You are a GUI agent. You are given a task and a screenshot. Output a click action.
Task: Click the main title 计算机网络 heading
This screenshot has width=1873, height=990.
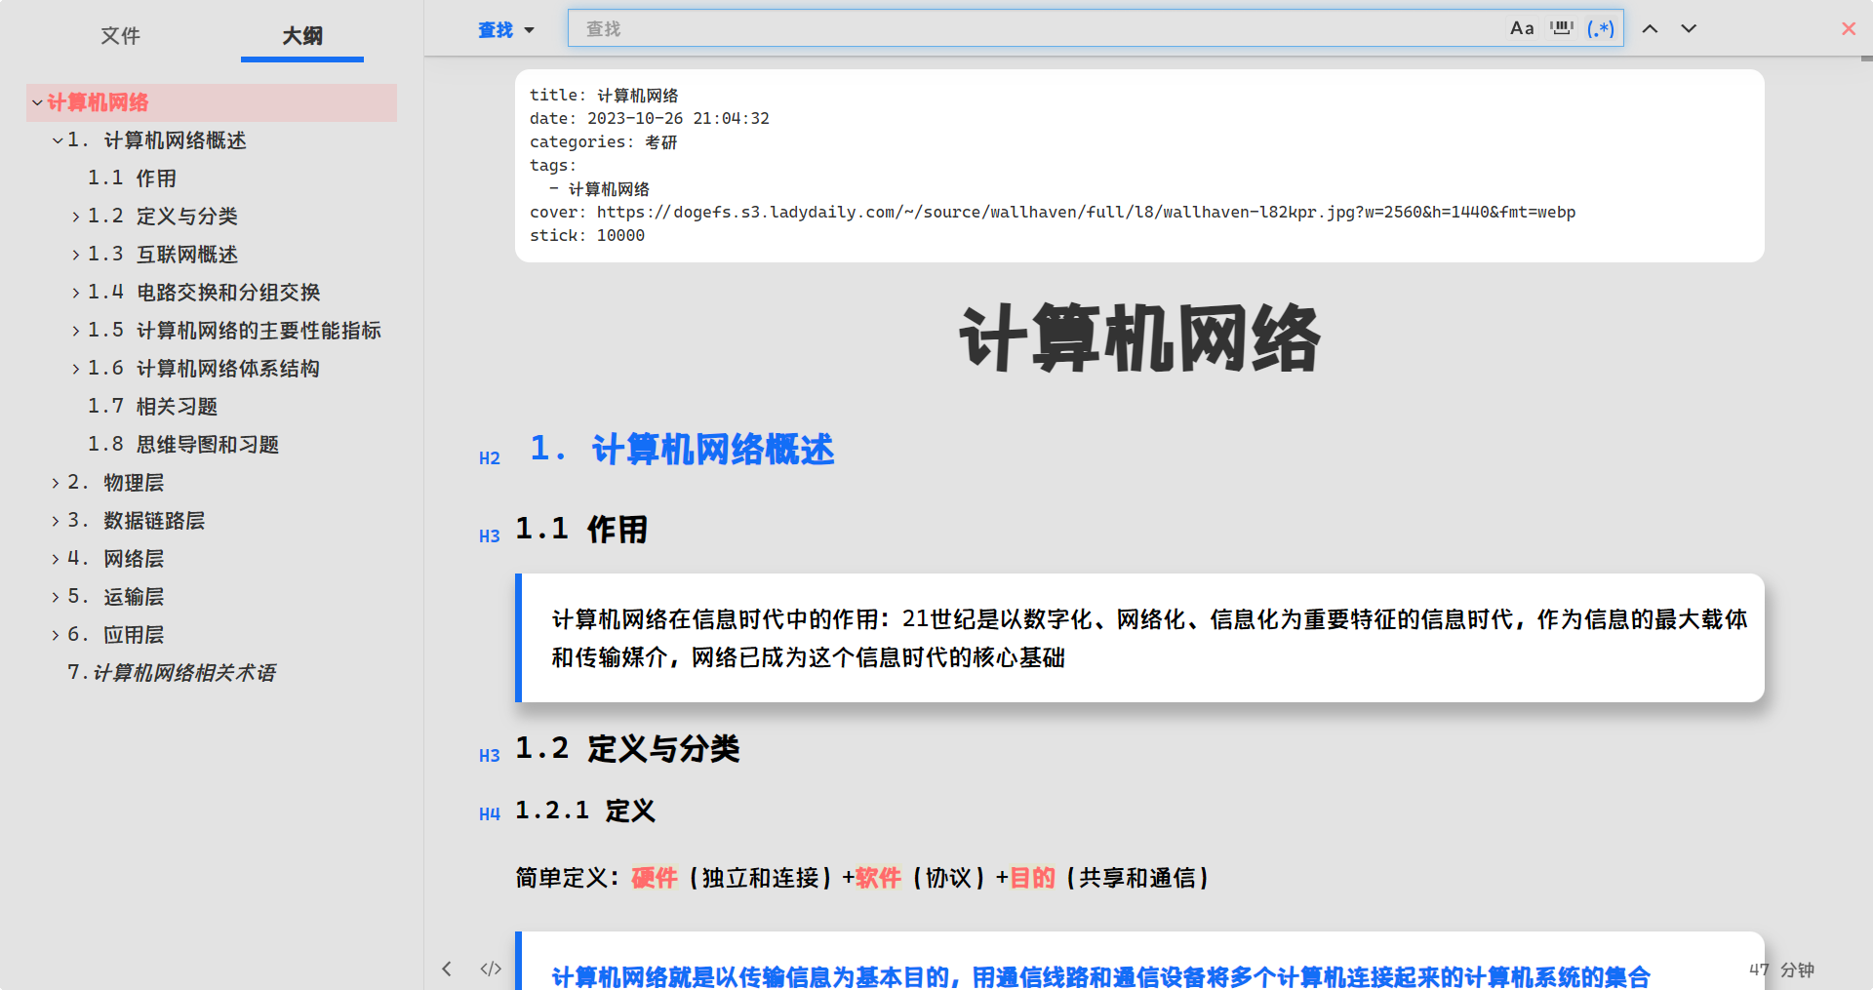1139,338
